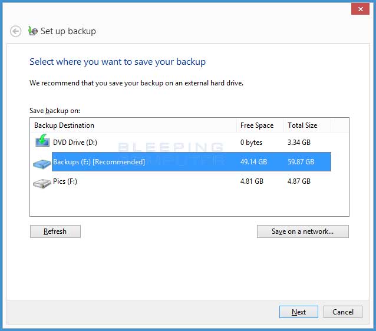Screen dimensions: 376x331
Task: Close the Set up backup window
Action: 360,9
